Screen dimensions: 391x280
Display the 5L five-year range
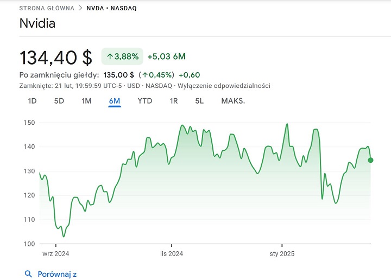pos(199,101)
